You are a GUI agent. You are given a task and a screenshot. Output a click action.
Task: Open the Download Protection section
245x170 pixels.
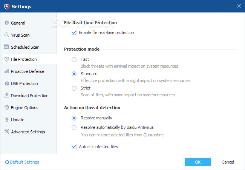point(29,96)
